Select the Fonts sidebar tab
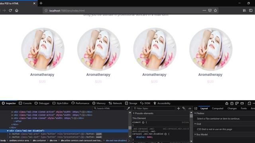 point(243,108)
